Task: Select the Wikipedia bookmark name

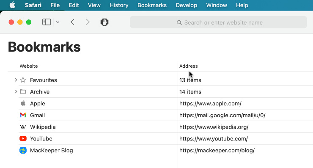Action: (43, 127)
